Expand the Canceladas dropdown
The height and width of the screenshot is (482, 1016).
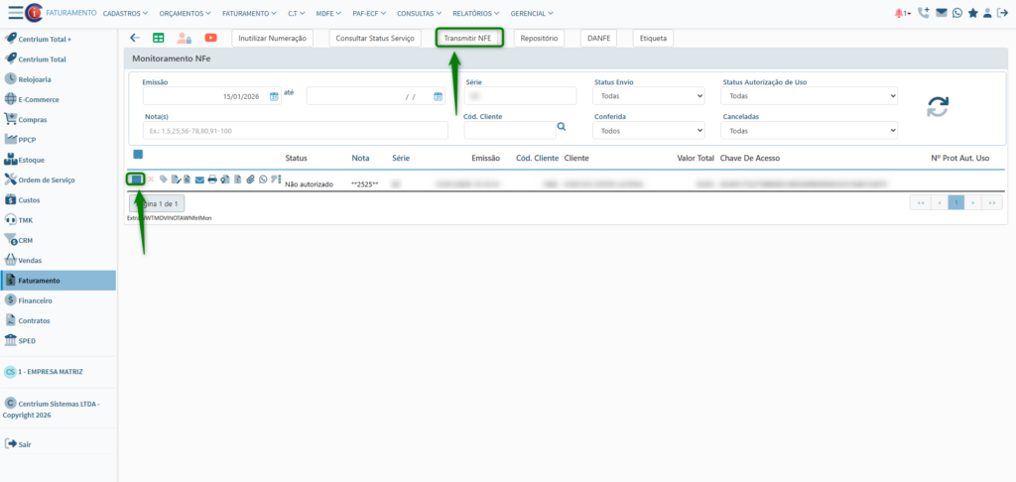pyautogui.click(x=809, y=130)
